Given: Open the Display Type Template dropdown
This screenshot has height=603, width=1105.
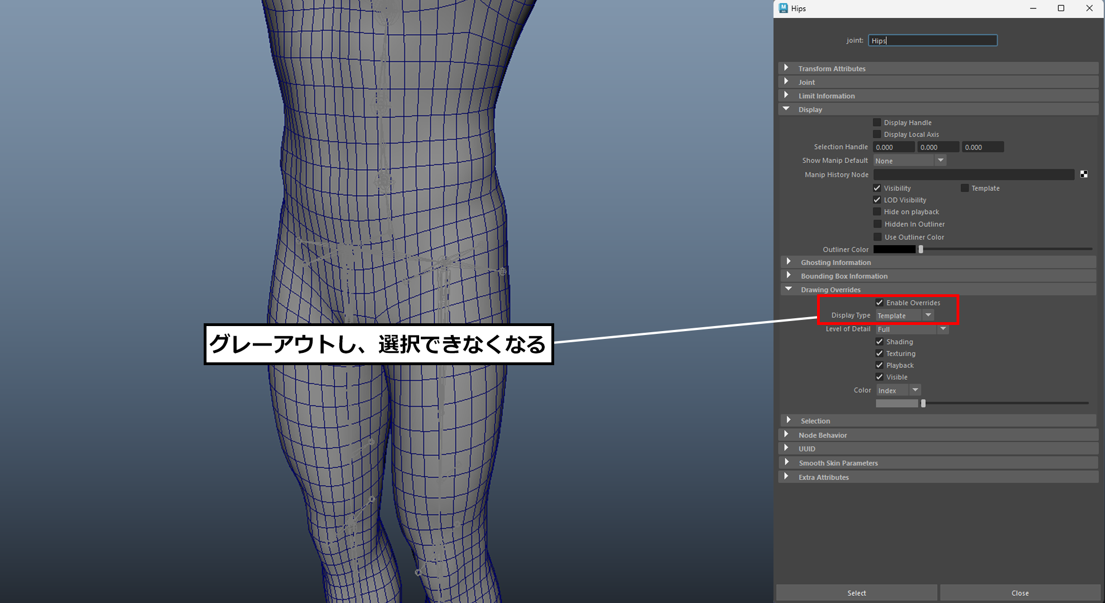Looking at the screenshot, I should [904, 315].
